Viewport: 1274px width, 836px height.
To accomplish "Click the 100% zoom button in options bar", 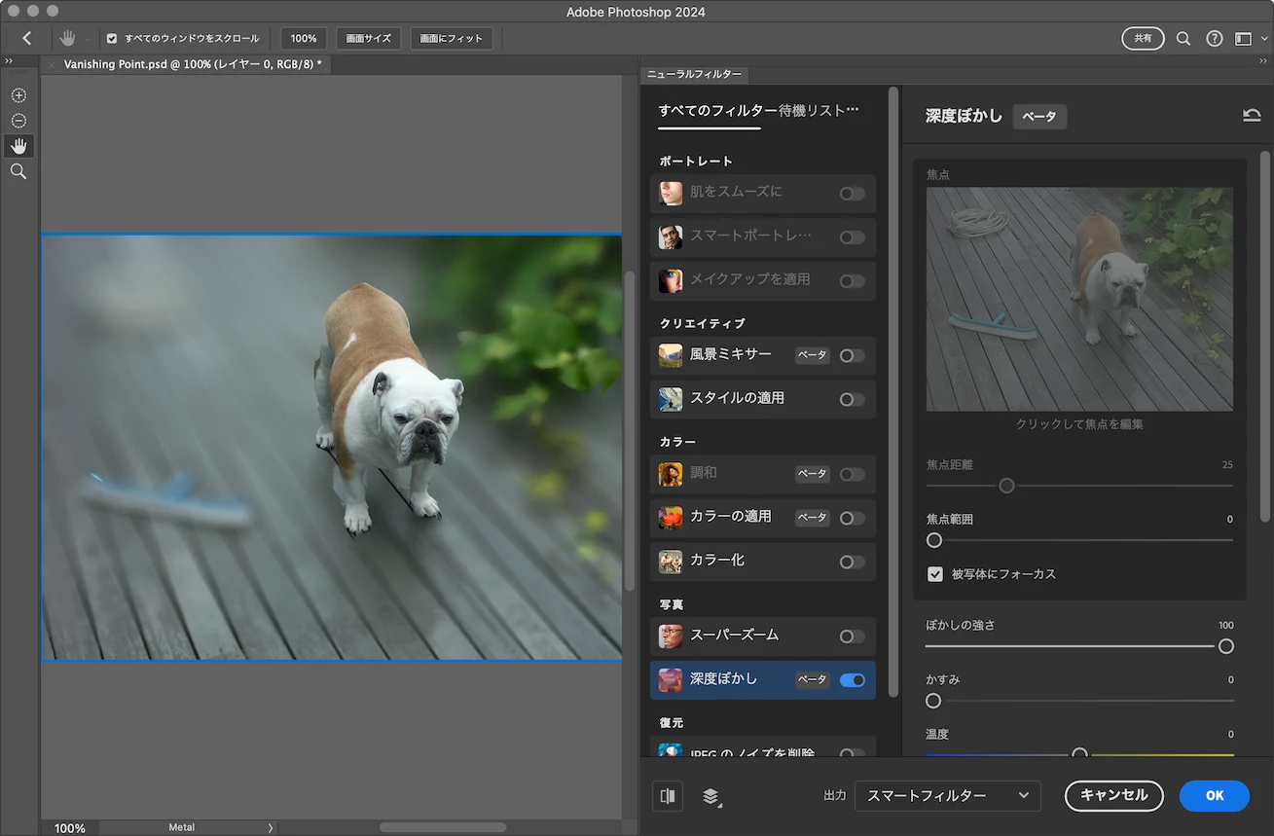I will (304, 39).
